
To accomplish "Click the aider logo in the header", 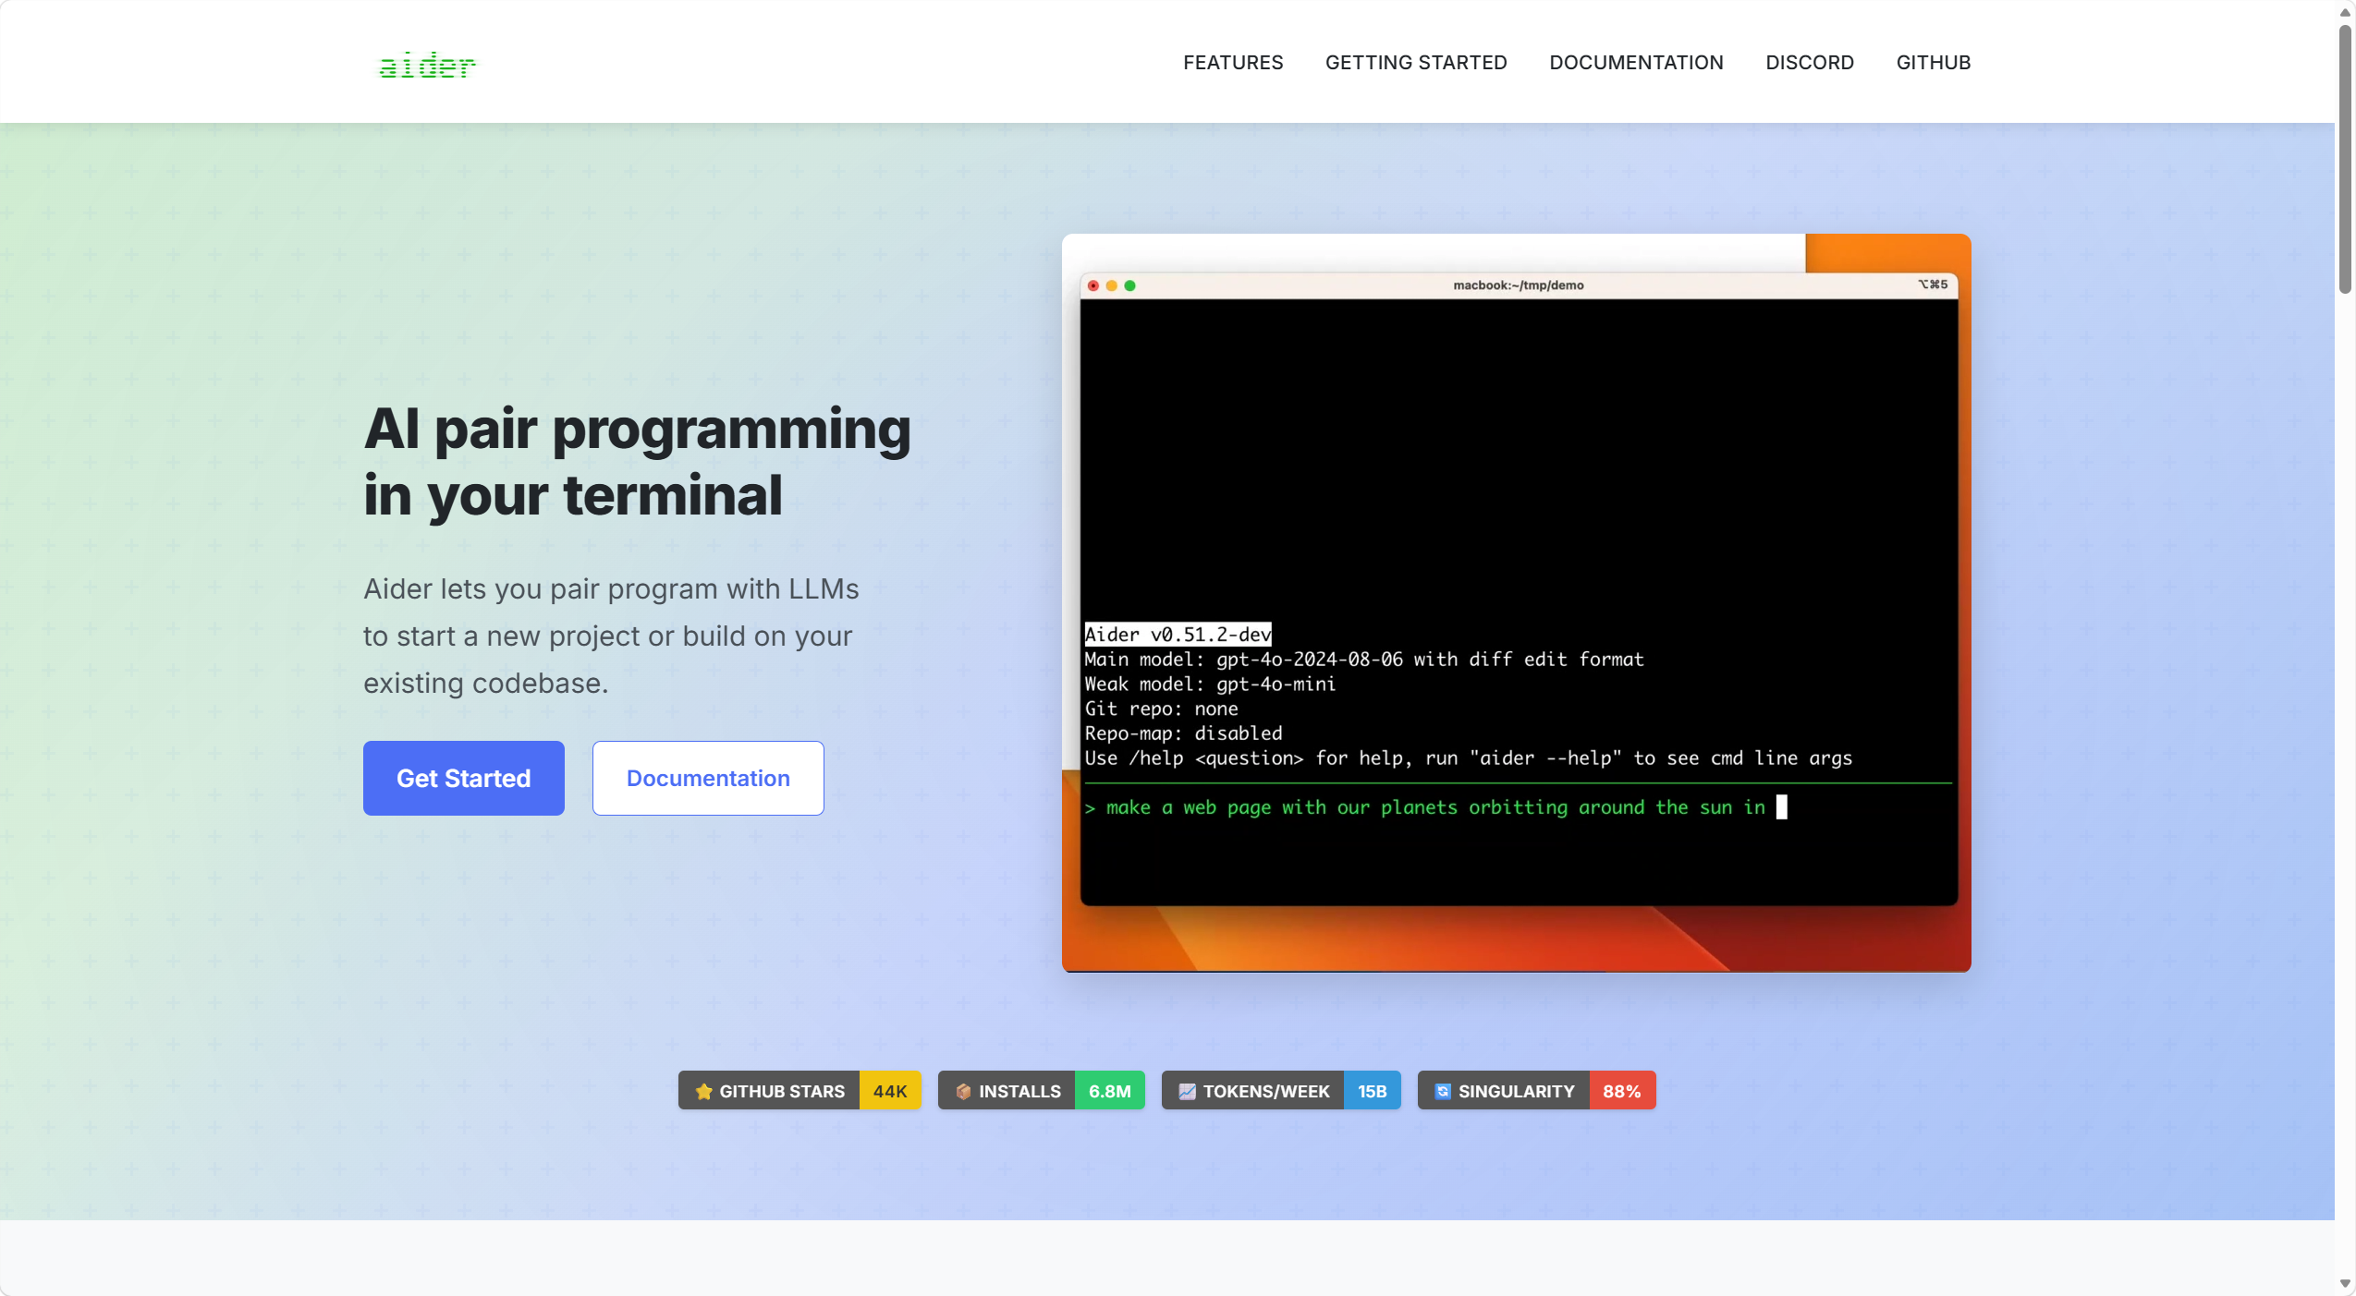I will coord(427,65).
